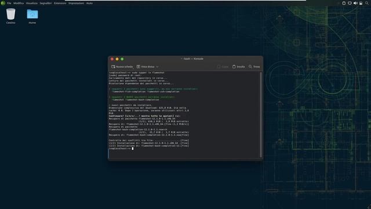
Task: Click the shield tray icon
Action: click(x=350, y=3)
